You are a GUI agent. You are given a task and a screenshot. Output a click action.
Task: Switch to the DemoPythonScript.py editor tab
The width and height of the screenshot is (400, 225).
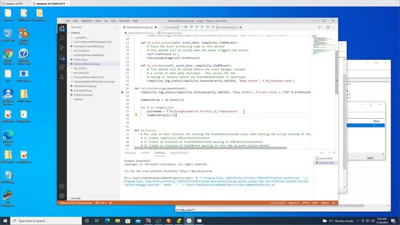coord(140,27)
